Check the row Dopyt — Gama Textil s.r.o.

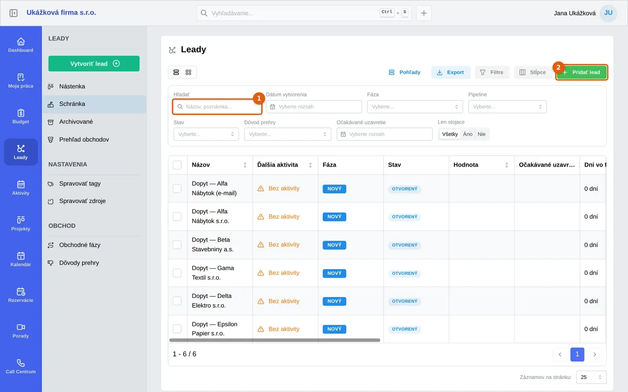177,273
